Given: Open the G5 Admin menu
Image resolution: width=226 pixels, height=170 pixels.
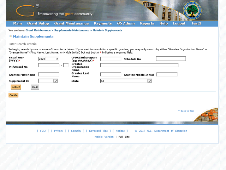Looking at the screenshot, I should point(126,23).
